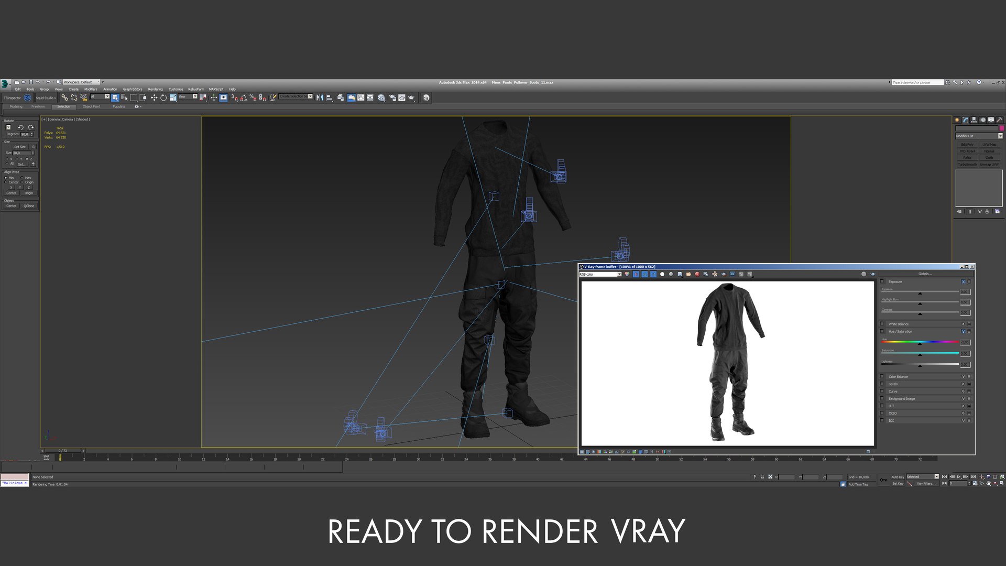Screen dimensions: 1006x566
Task: Click the Auto Key button
Action: point(898,477)
